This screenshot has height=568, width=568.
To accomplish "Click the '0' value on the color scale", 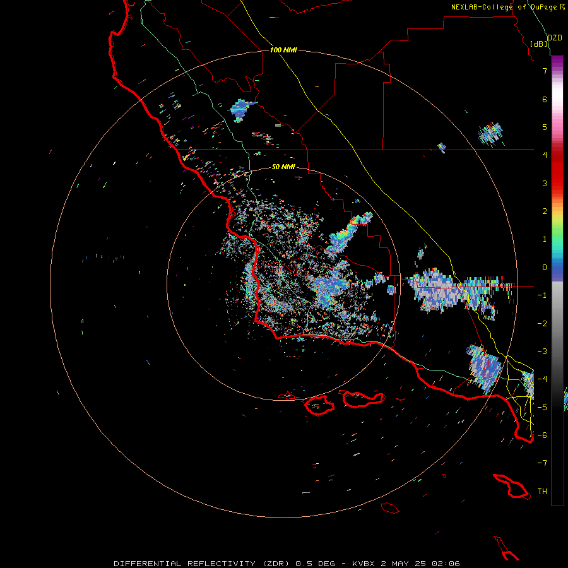I will (x=545, y=268).
